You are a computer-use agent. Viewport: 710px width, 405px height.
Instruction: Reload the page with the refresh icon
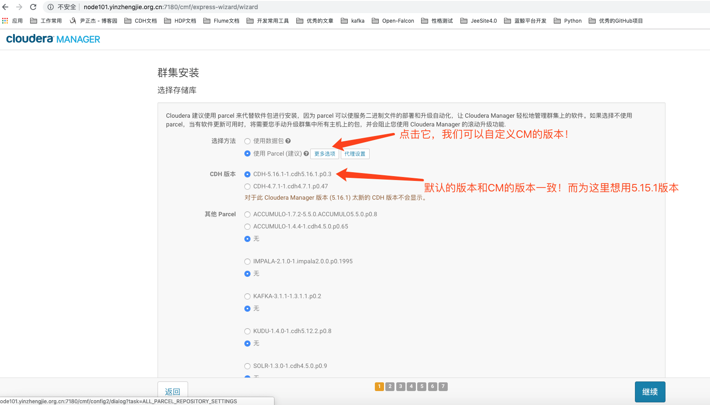[x=33, y=7]
